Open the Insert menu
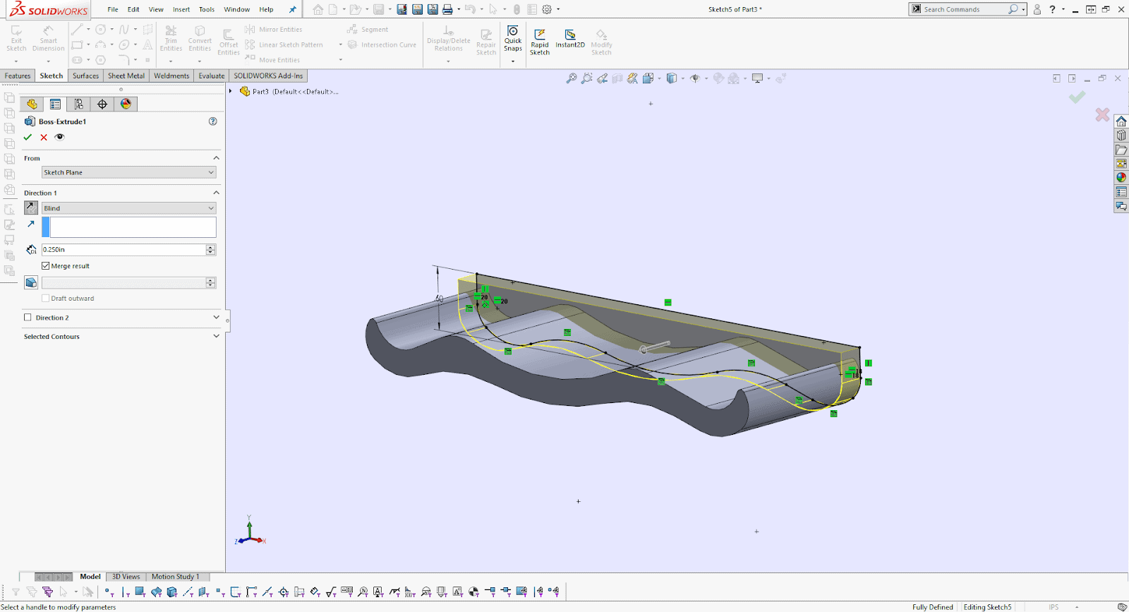 (x=181, y=10)
